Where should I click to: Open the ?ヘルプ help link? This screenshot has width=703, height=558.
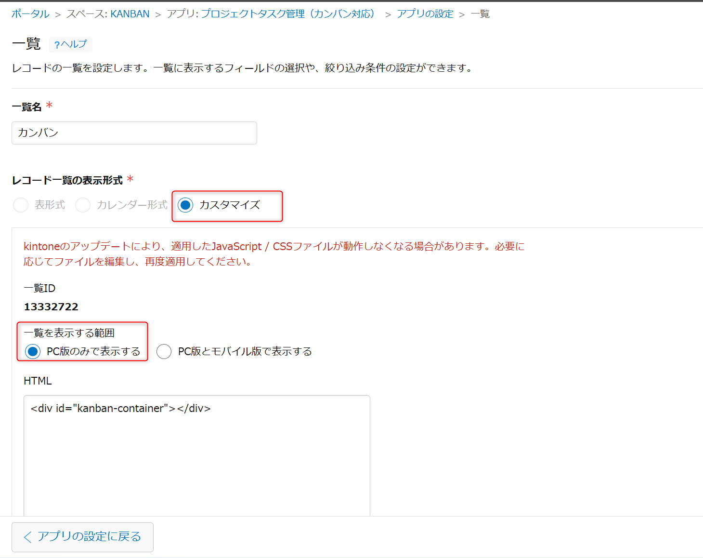71,44
